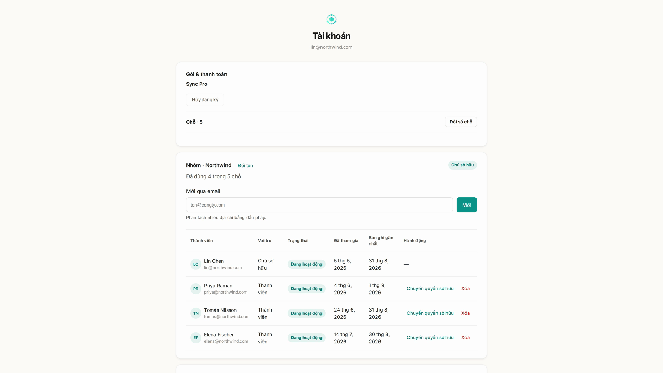Image resolution: width=663 pixels, height=373 pixels.
Task: Click the Đã tham gia column header
Action: (346, 241)
